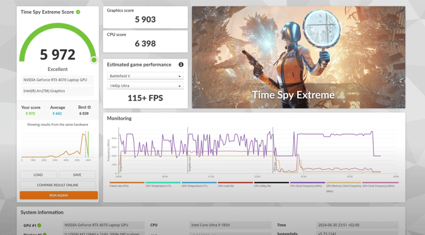
Task: Click the orange RUN AGAIN button
Action: 59,195
